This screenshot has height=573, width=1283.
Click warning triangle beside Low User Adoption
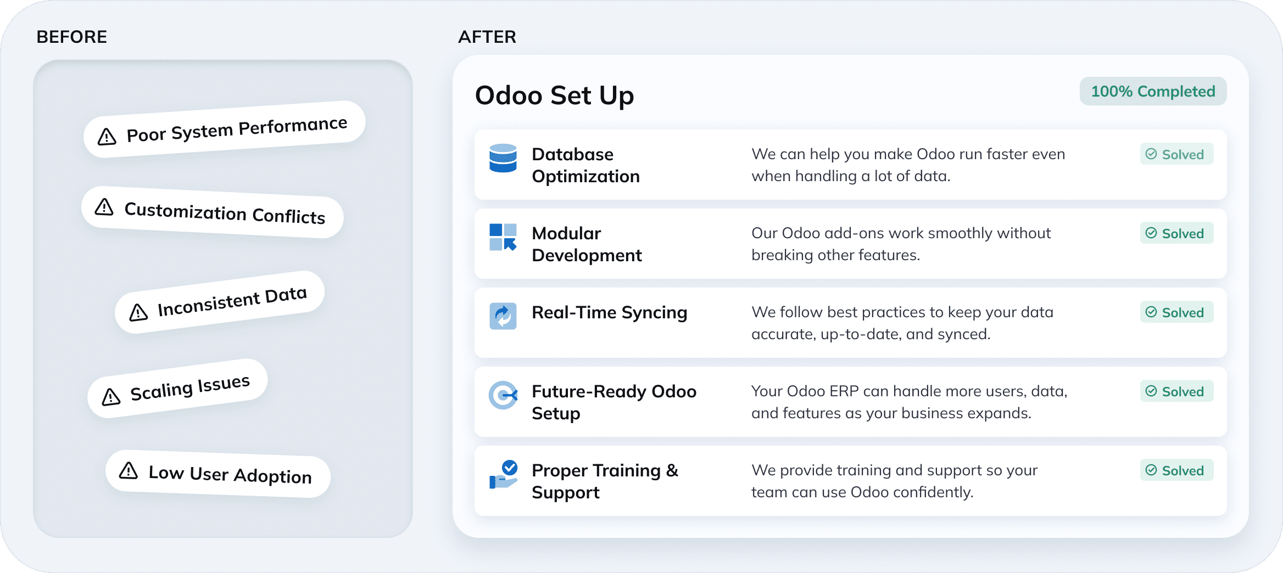pos(129,470)
